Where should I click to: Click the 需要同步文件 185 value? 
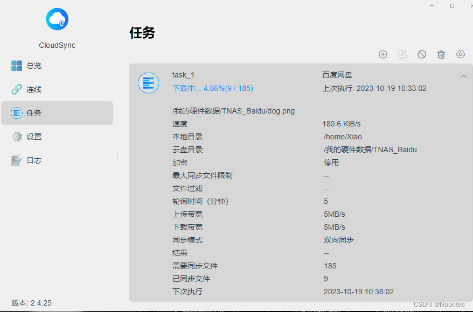tap(330, 266)
